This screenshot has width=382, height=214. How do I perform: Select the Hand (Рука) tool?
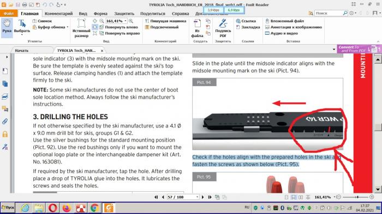[7, 27]
